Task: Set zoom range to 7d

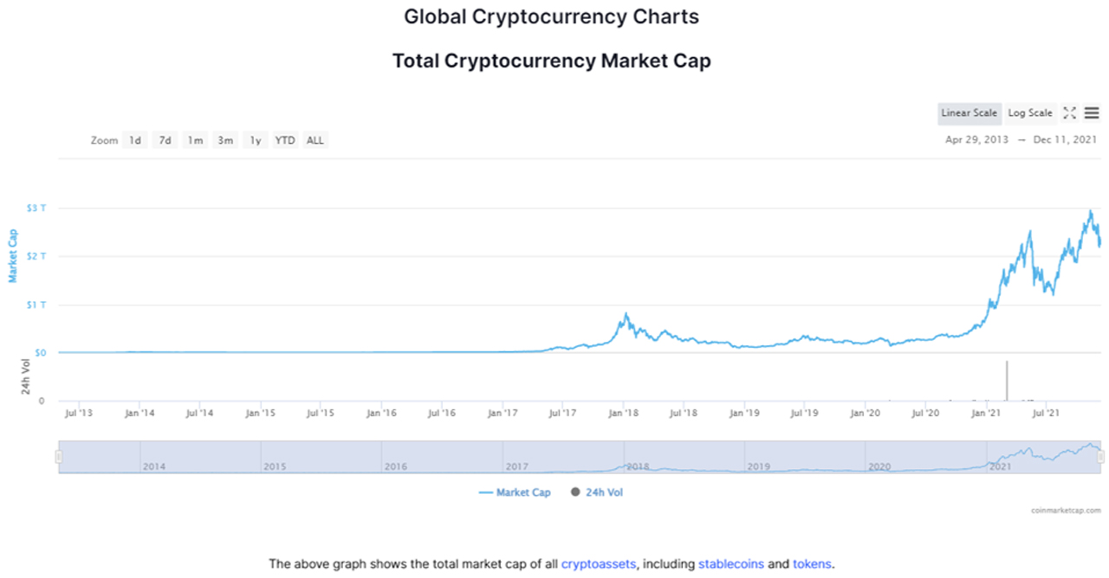Action: point(165,140)
